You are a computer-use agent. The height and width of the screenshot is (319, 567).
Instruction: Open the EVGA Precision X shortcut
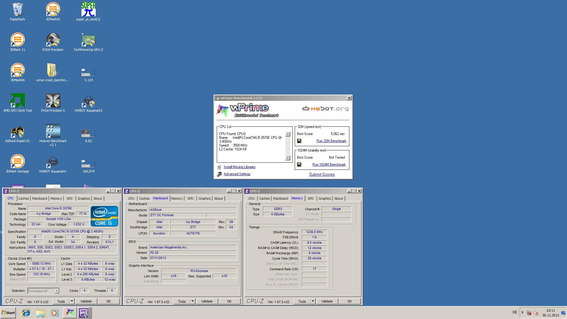click(x=53, y=103)
